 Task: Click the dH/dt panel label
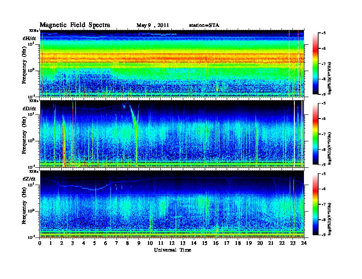click(29, 38)
